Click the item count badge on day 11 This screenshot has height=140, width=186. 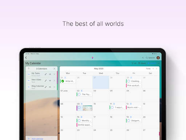pos(114,104)
